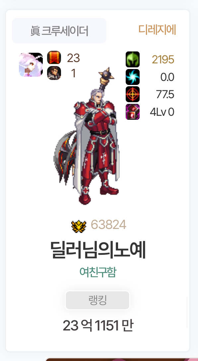Click the 23 억 1151 만 damage text
This screenshot has width=198, height=361.
pyautogui.click(x=98, y=326)
